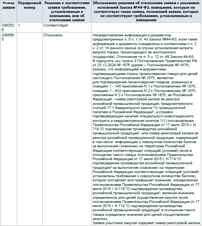Click the empty justification cell of first row
202x226 pixels.
146,27
